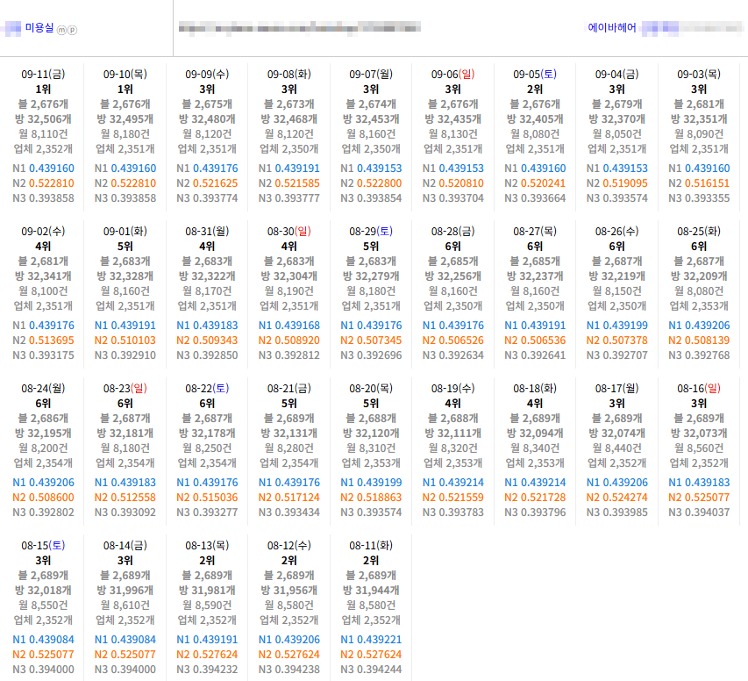This screenshot has height=681, width=748.
Task: Click N1 0.439191 under 09-08(화)
Action: (289, 168)
